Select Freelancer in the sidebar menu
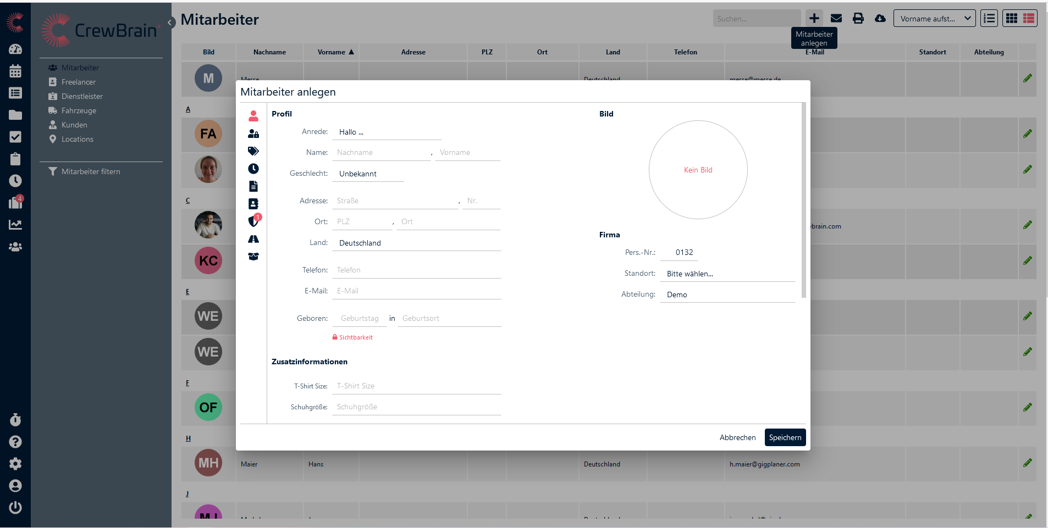The image size is (1048, 528). click(x=78, y=82)
